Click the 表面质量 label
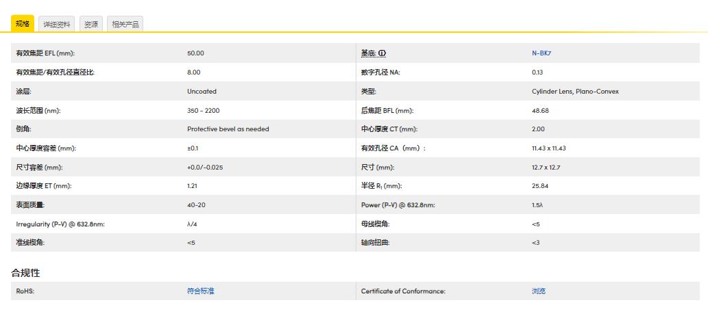 click(x=30, y=205)
